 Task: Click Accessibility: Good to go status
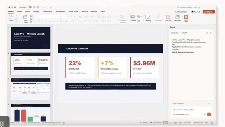point(53,123)
